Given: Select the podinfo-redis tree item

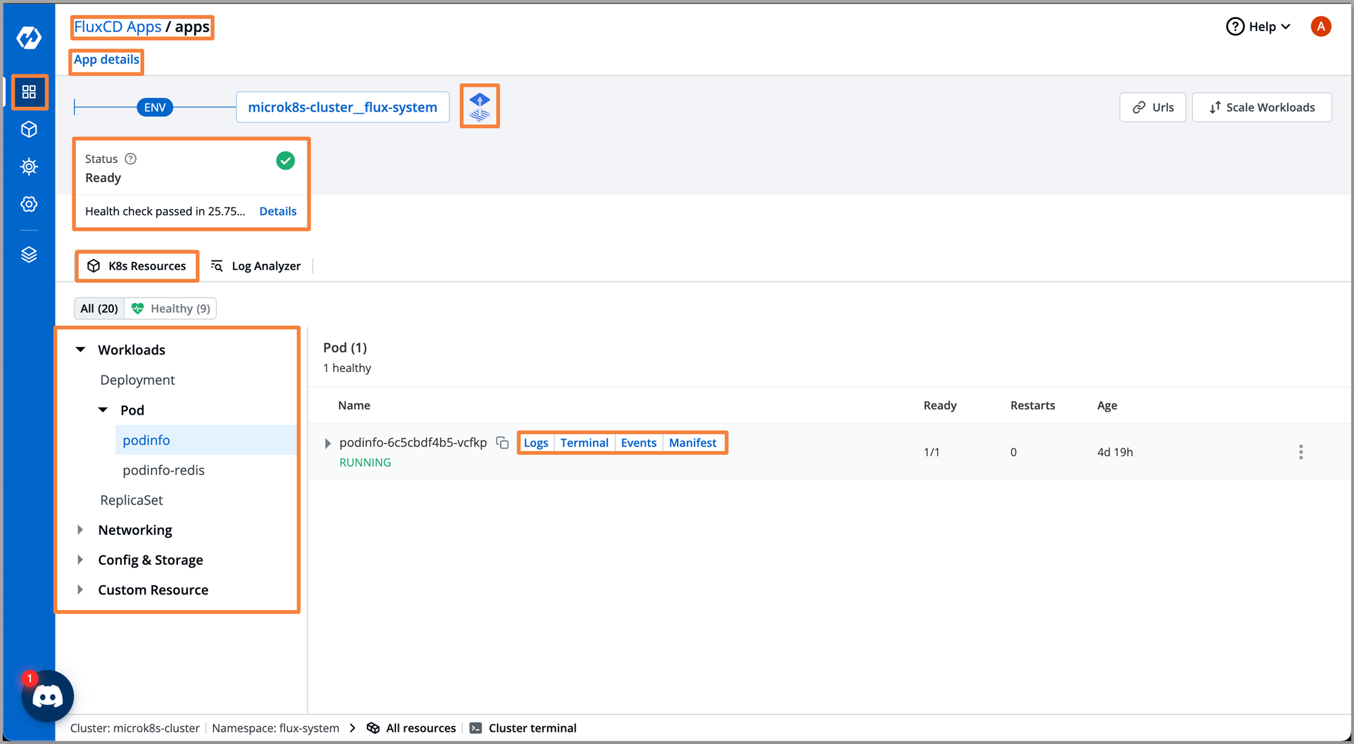Looking at the screenshot, I should (164, 469).
